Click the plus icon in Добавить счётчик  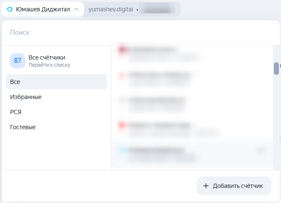206,186
